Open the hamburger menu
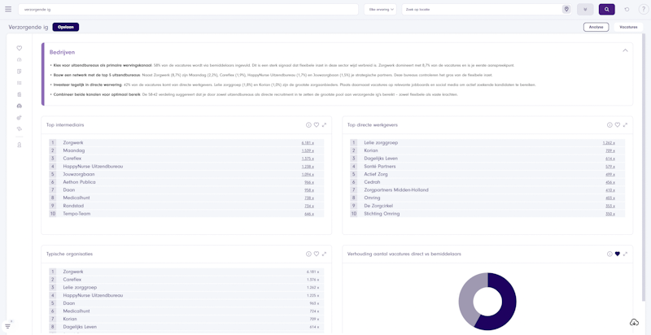The width and height of the screenshot is (651, 335). point(8,9)
